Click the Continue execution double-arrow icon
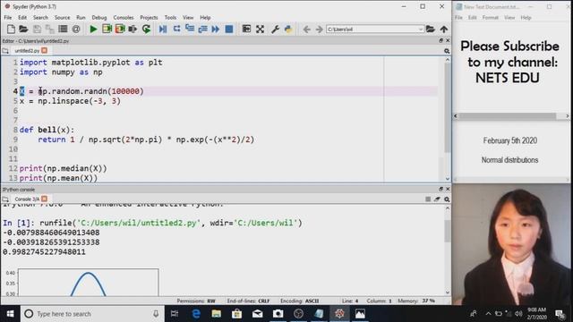 [216, 29]
